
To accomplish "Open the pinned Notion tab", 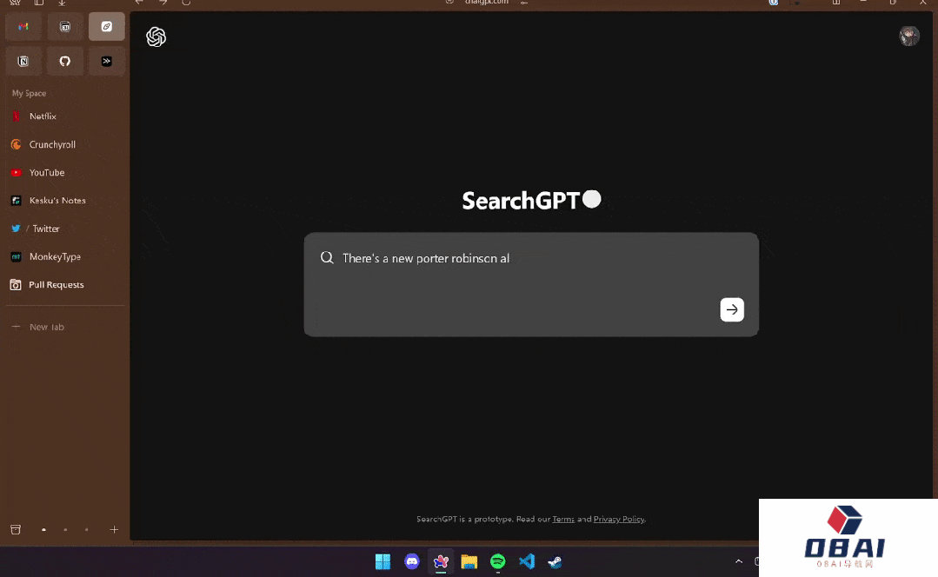I will pos(23,61).
